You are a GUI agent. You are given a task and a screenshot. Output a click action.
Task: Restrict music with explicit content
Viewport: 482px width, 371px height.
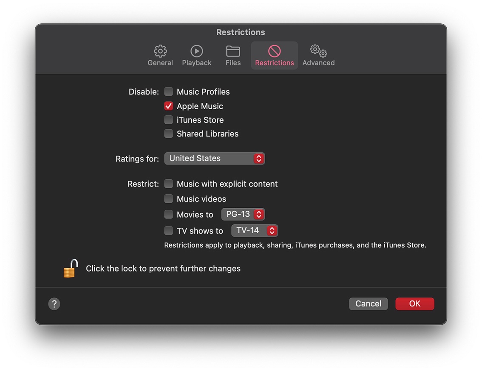(168, 184)
